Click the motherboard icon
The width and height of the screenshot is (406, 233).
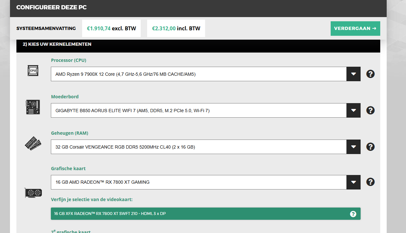(x=33, y=107)
